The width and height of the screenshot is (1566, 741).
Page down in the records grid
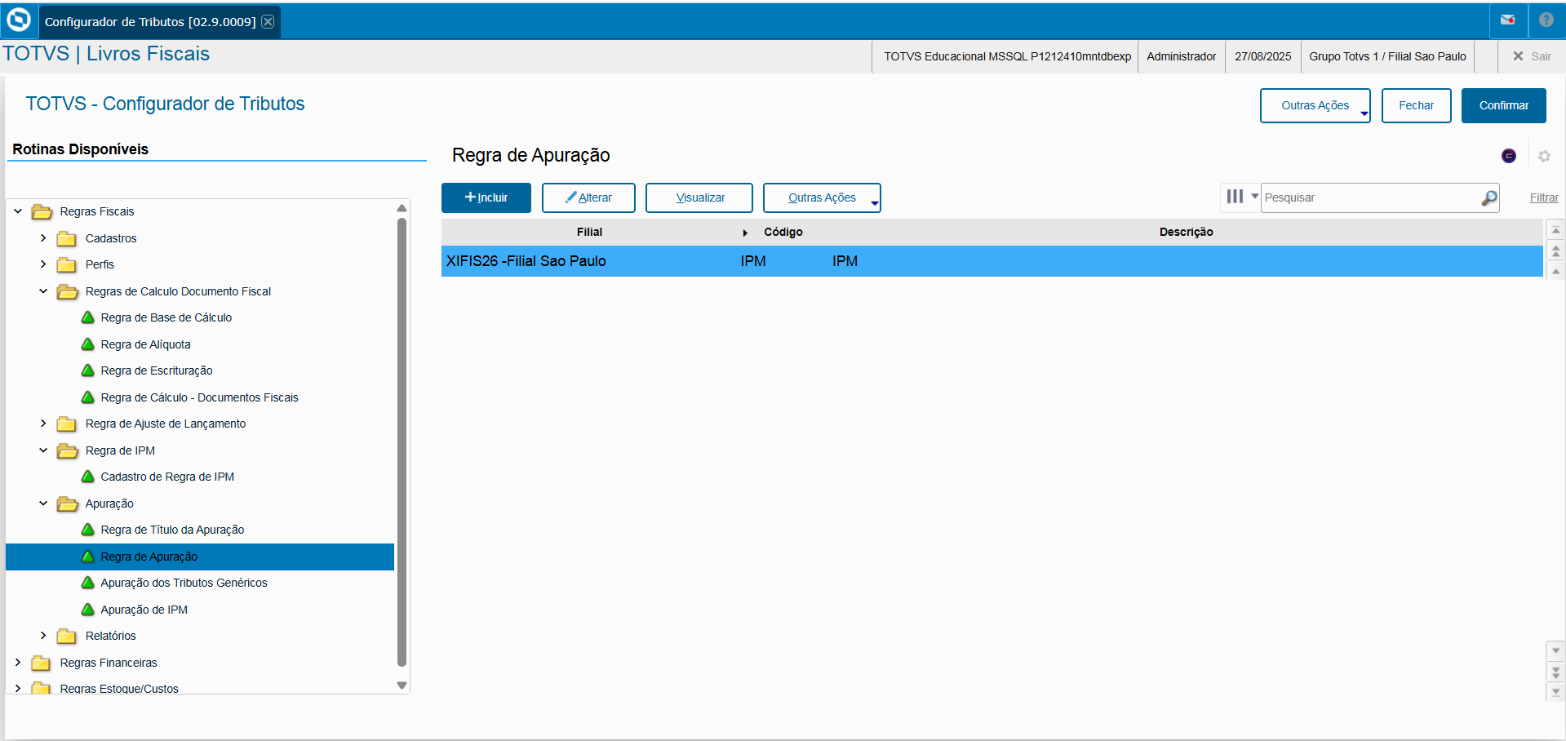coord(1556,672)
